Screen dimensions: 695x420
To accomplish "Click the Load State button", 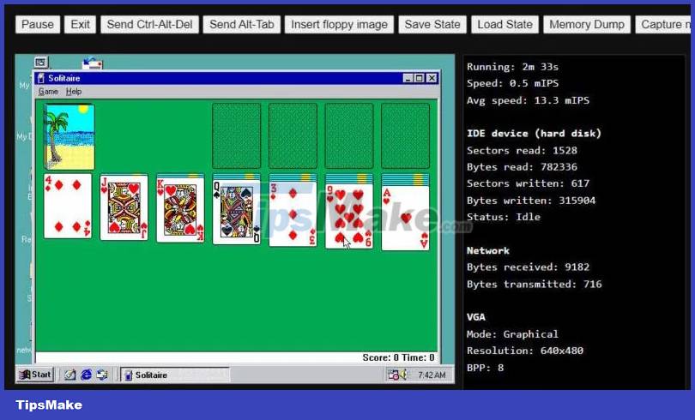I will 505,24.
